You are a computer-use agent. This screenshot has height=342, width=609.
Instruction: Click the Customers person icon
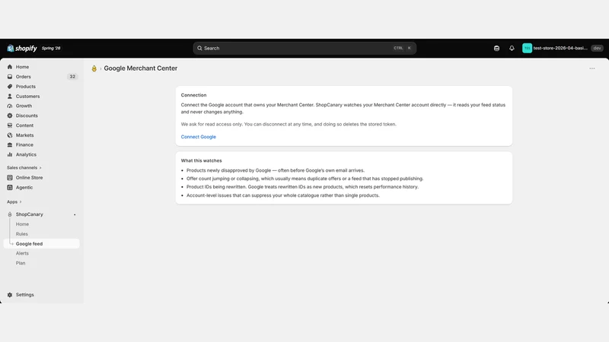click(x=10, y=97)
